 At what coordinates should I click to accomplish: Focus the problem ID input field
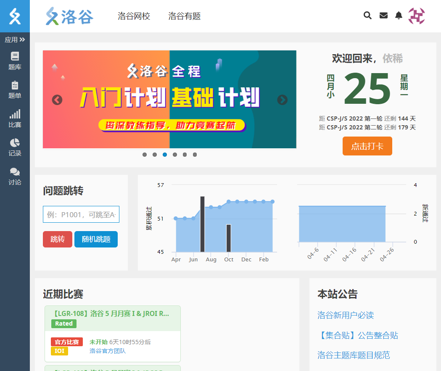coord(81,214)
